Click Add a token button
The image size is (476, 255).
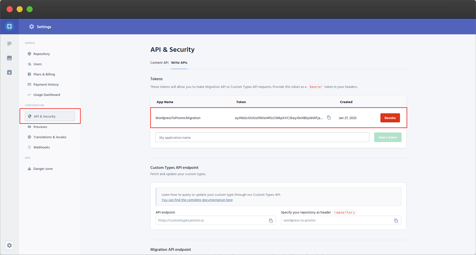click(x=388, y=137)
